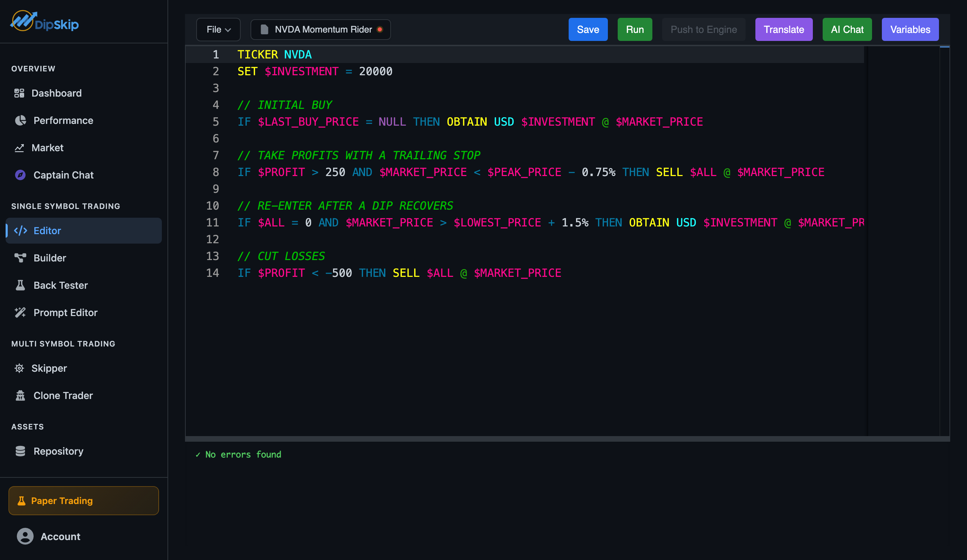Click the Performance pie chart icon

(x=20, y=120)
